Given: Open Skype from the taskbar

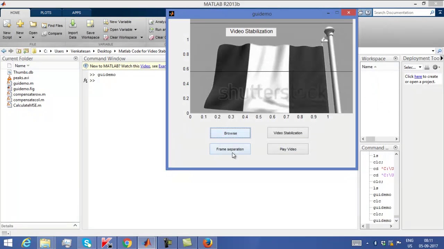Looking at the screenshot, I should pyautogui.click(x=87, y=243).
